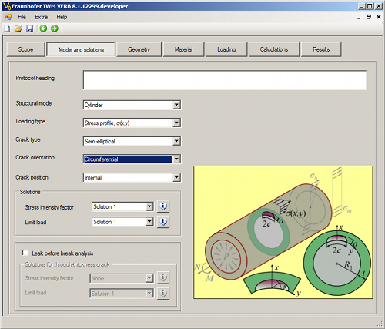
Task: Expand the Crack type combo box
Action: click(x=176, y=141)
